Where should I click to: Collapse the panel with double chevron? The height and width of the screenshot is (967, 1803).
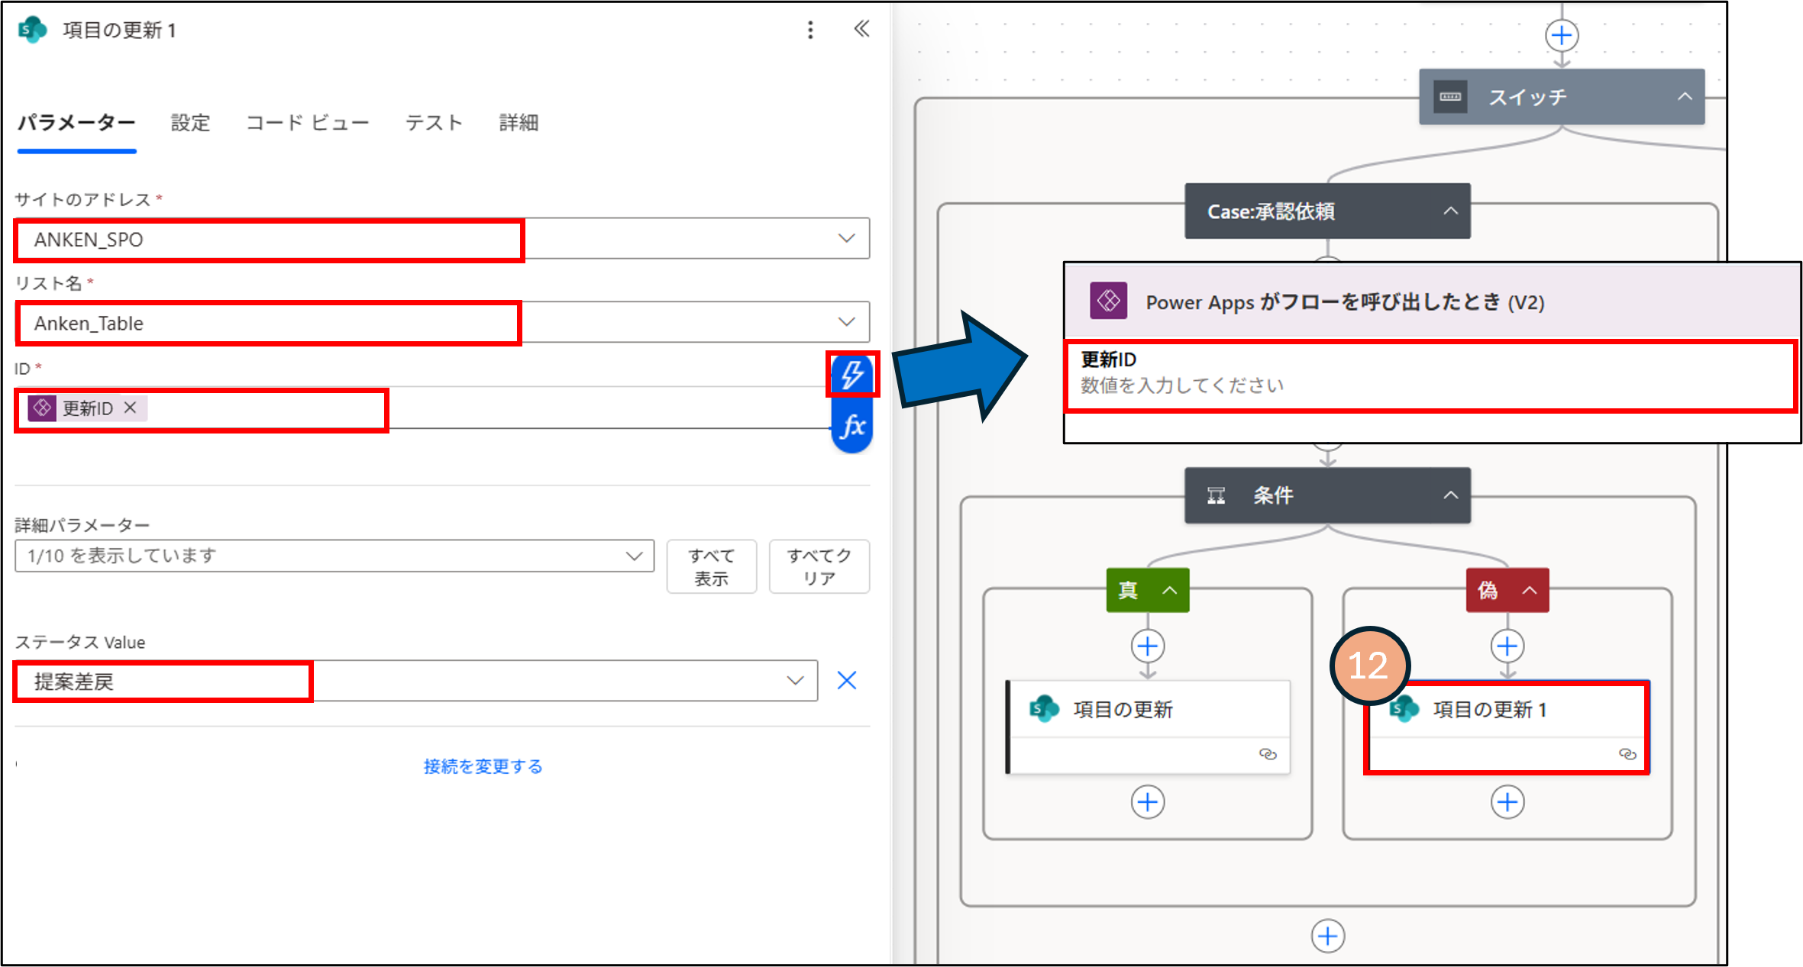[x=861, y=30]
